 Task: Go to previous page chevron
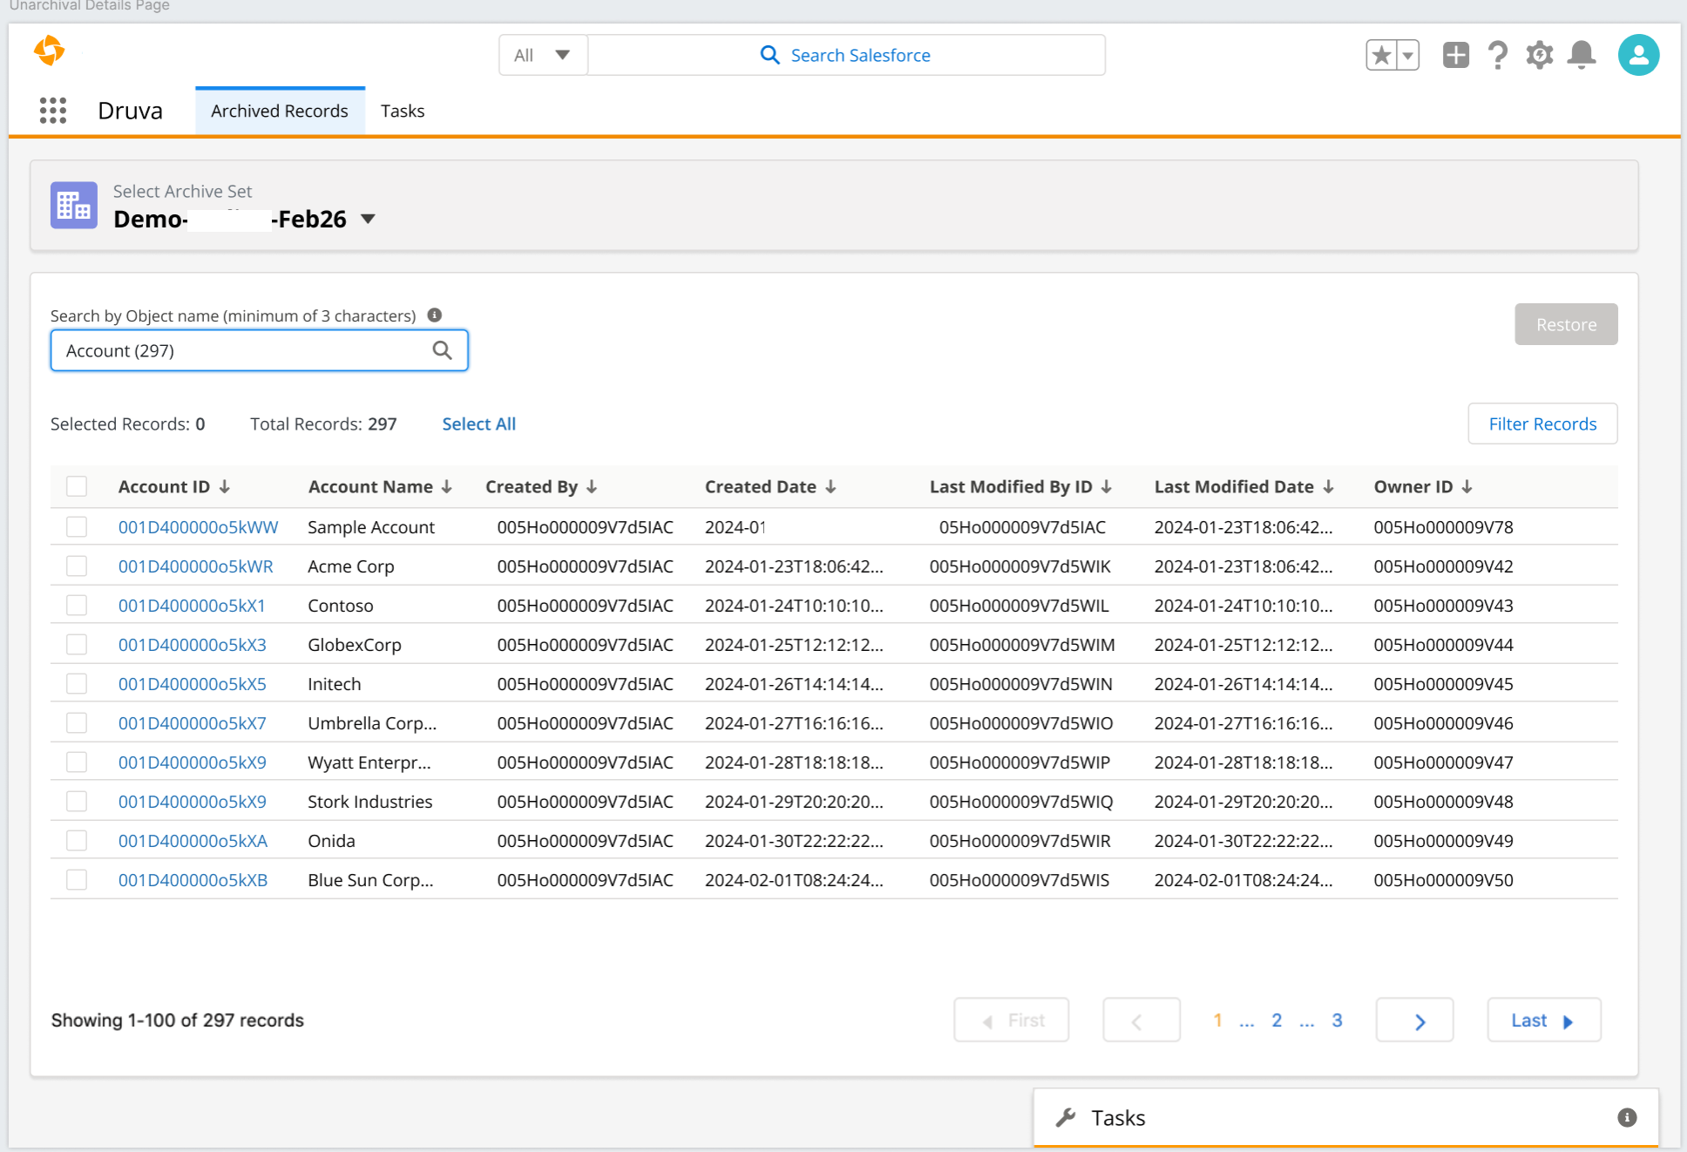[x=1142, y=1020]
